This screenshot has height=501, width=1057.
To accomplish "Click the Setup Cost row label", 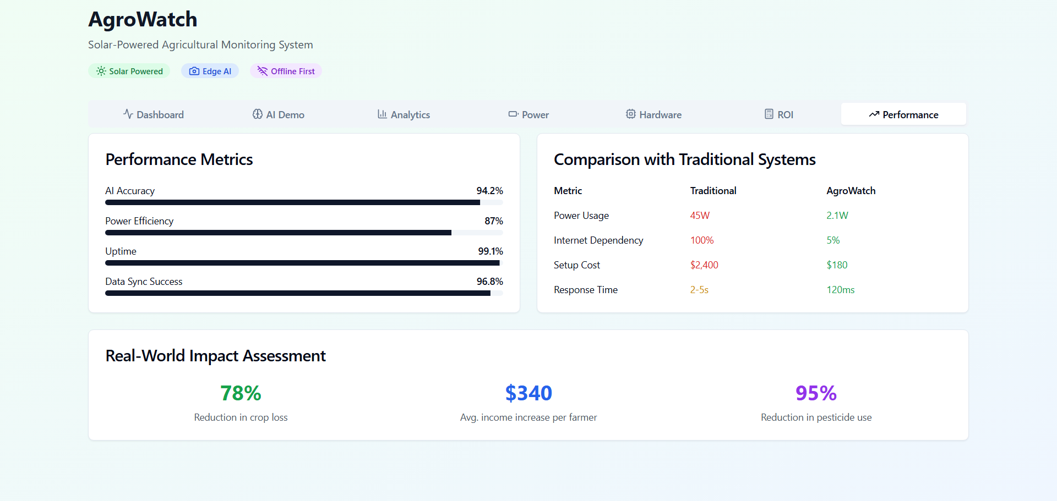I will coord(577,265).
